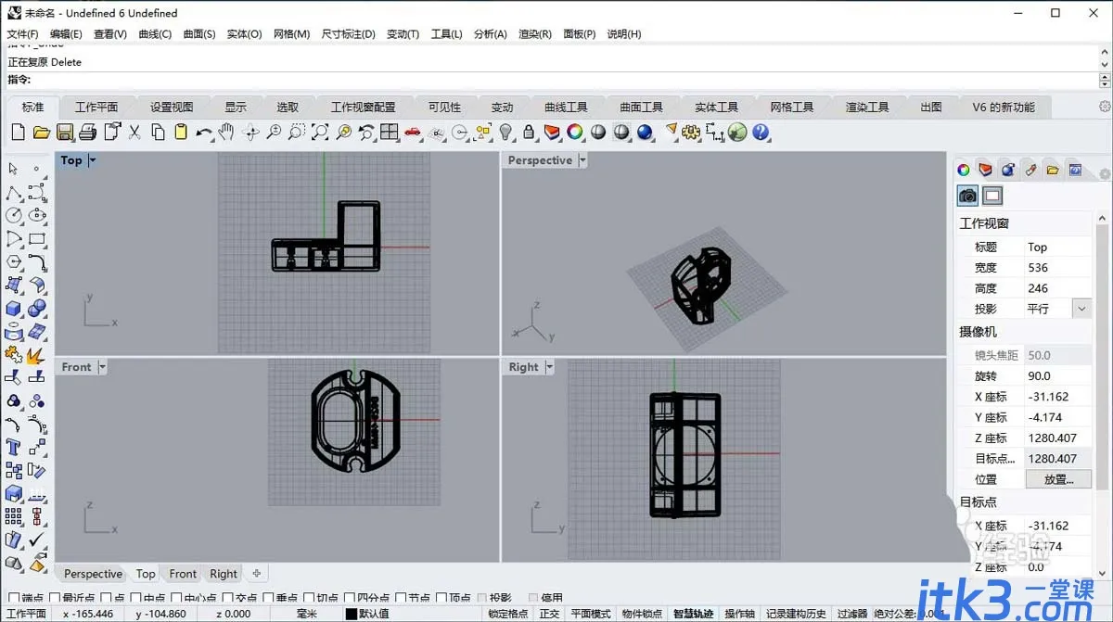This screenshot has height=622, width=1113.
Task: Click the 宽度 value 536
Action: (x=1058, y=268)
